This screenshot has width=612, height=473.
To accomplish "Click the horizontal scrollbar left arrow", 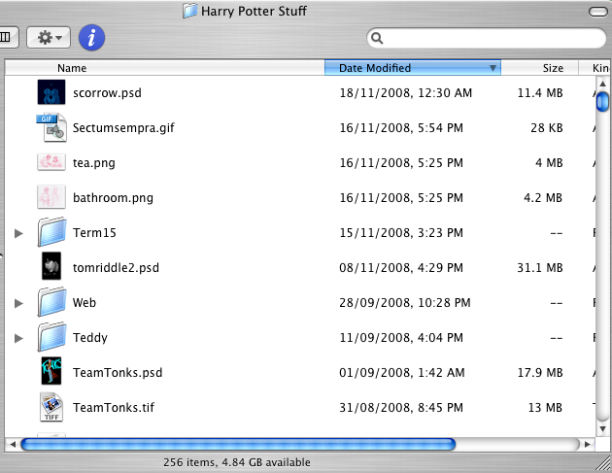I will click(13, 444).
